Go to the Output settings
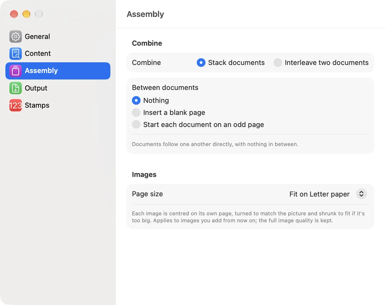This screenshot has height=305, width=385. click(58, 88)
